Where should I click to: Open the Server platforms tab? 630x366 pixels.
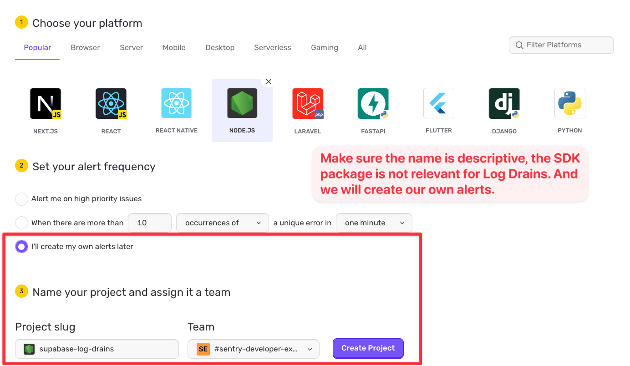132,47
